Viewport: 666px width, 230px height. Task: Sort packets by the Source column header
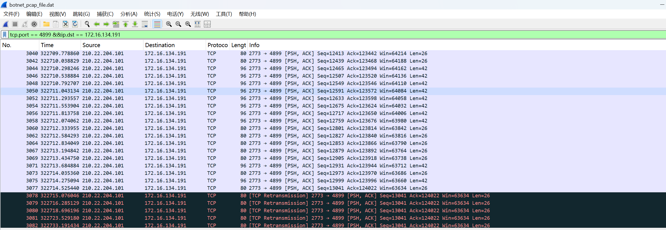point(112,45)
